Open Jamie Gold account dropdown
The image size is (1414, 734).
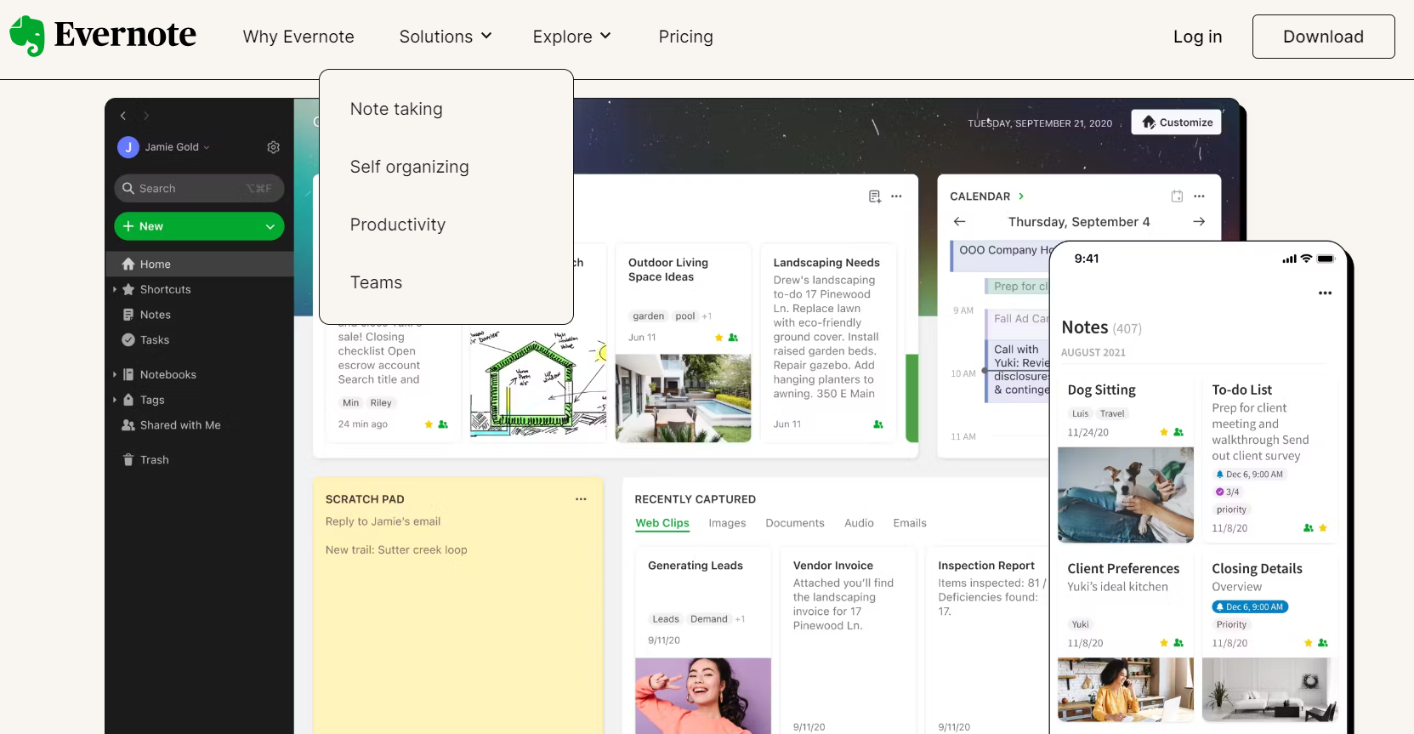pos(164,147)
